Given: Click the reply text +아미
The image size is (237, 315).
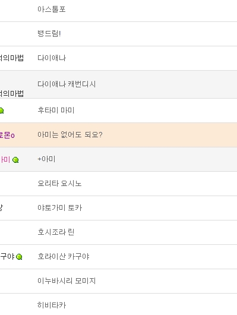Looking at the screenshot, I should (x=46, y=159).
